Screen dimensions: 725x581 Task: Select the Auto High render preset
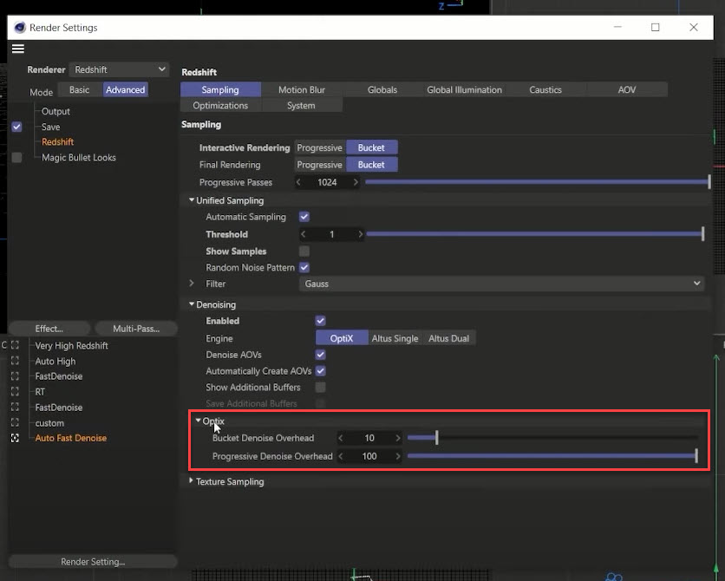(x=55, y=362)
